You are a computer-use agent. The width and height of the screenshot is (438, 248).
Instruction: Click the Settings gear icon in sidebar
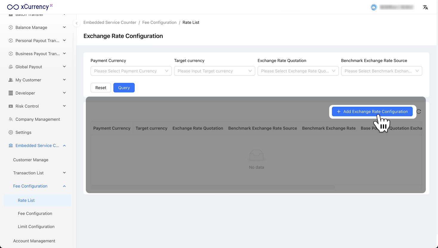(11, 132)
